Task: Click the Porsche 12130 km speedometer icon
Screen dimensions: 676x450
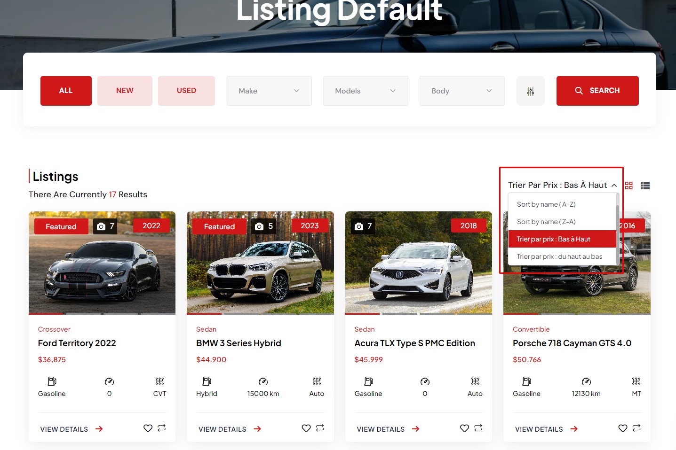Action: pyautogui.click(x=586, y=381)
